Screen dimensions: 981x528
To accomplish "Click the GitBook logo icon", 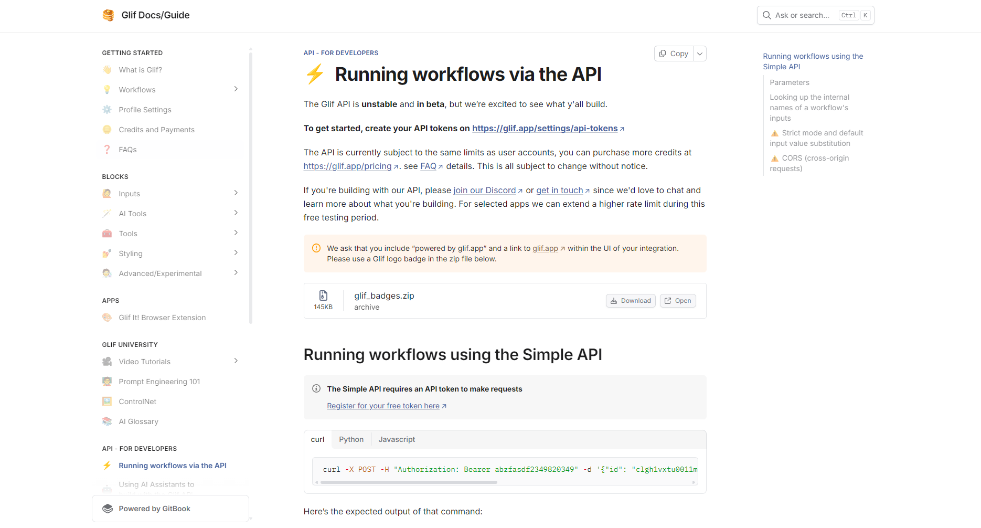I will (108, 509).
